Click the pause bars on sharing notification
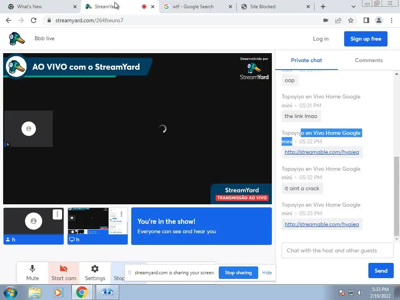Image resolution: width=400 pixels, height=300 pixels. pos(130,272)
